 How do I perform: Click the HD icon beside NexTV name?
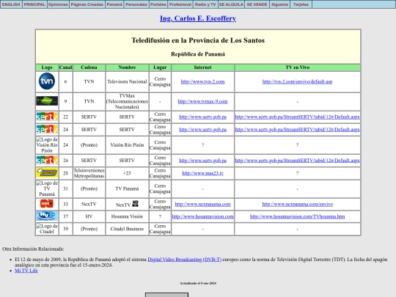pyautogui.click(x=136, y=203)
